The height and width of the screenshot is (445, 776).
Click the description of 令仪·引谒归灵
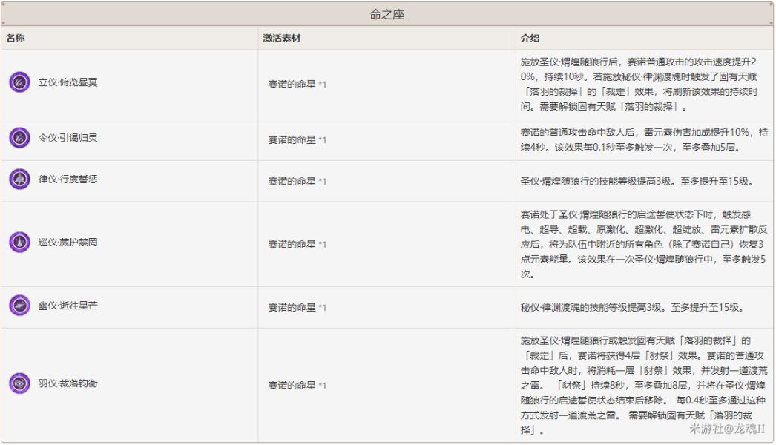[x=644, y=139]
